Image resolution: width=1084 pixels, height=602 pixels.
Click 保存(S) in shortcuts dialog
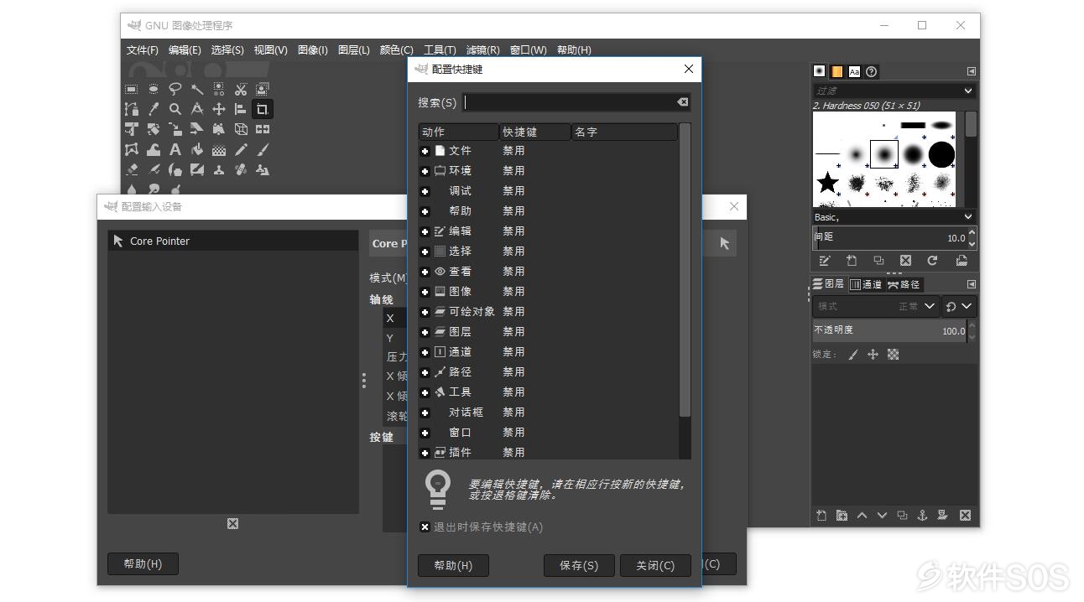579,565
